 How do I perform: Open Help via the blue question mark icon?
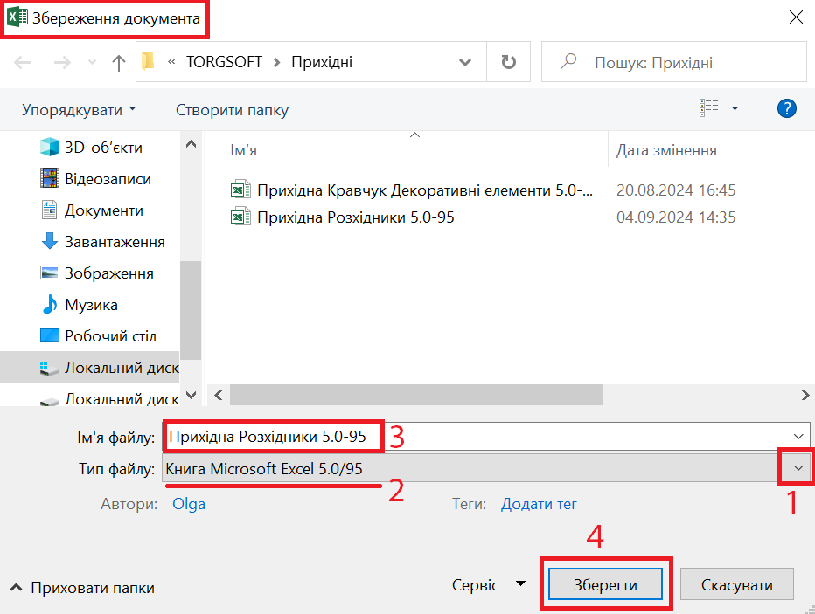click(x=786, y=108)
